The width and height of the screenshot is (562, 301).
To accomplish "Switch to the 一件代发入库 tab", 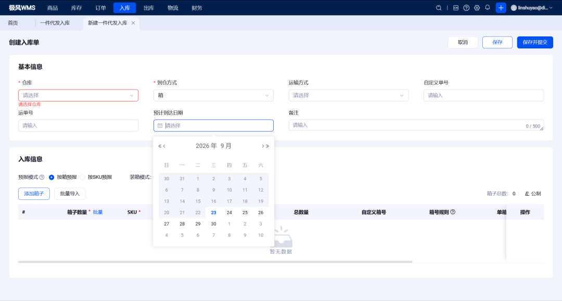I will pos(55,23).
